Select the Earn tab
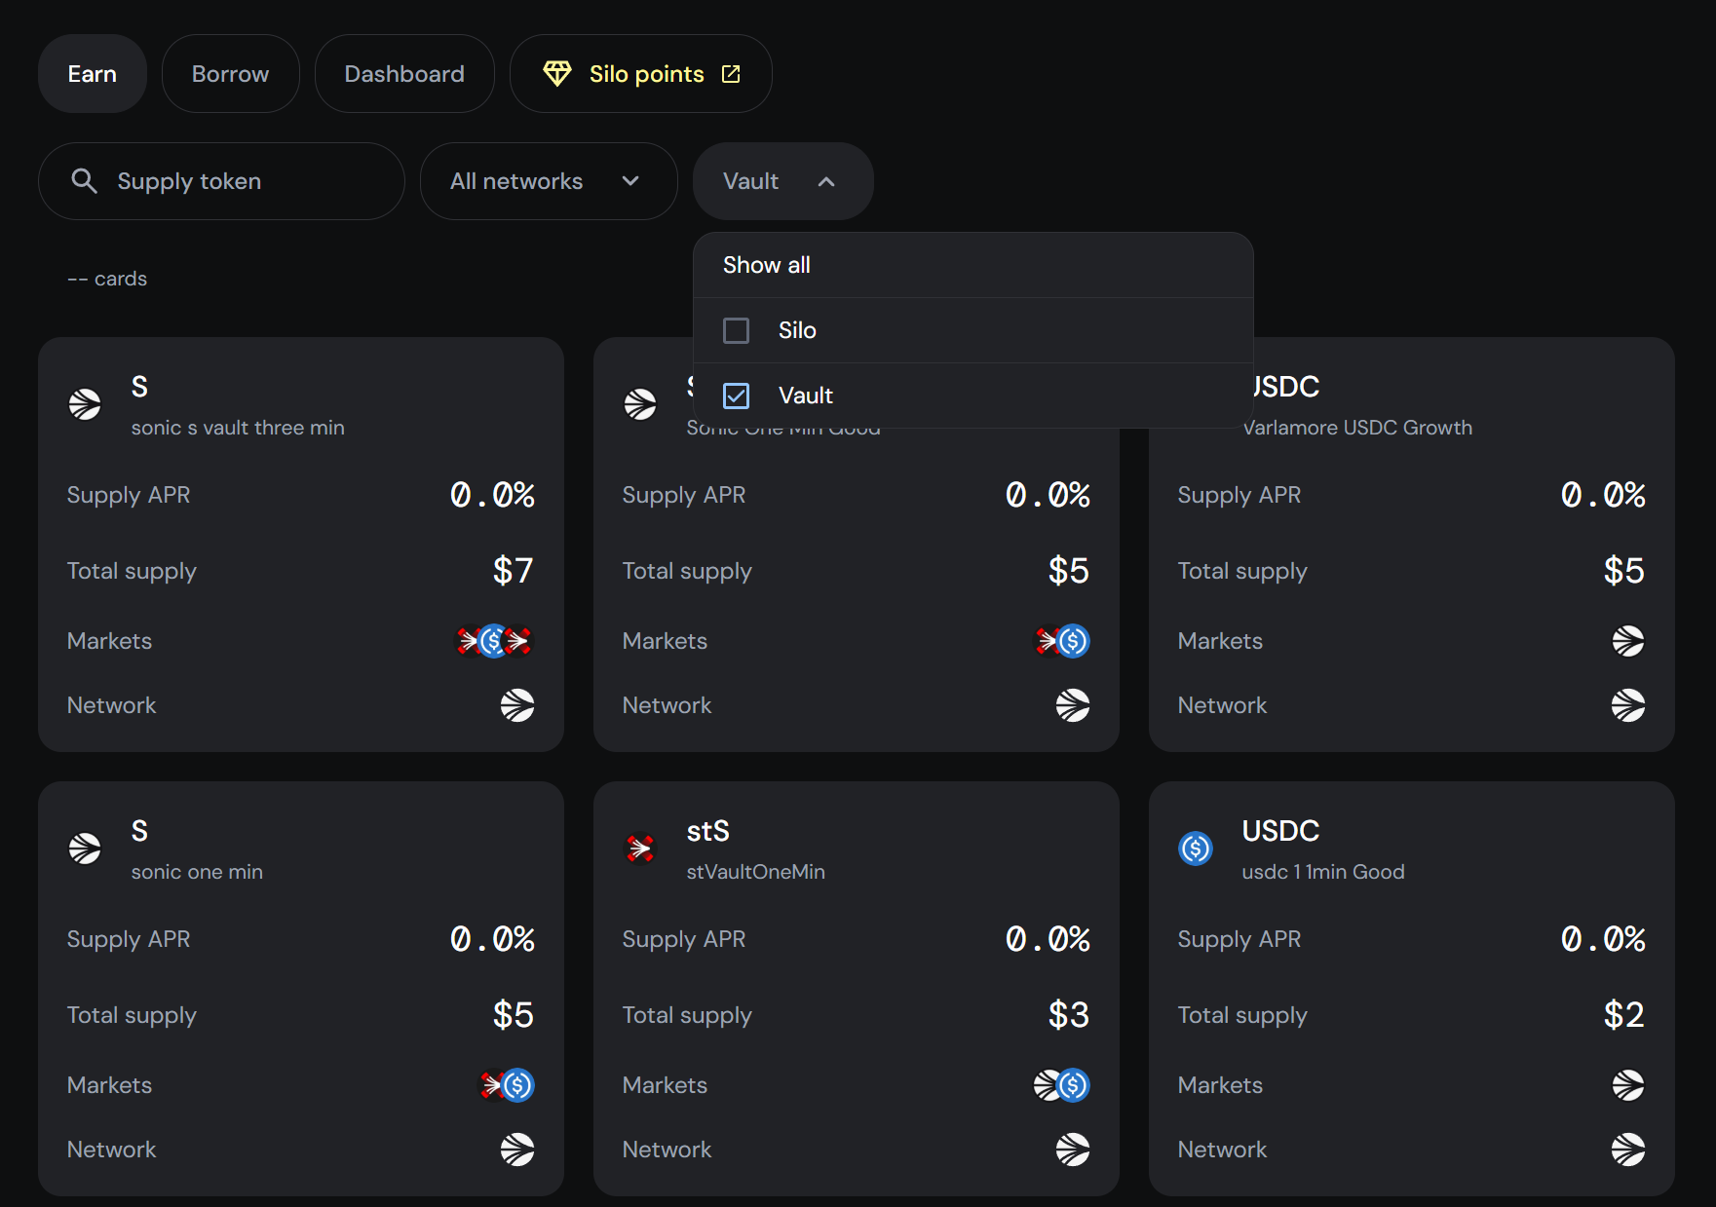1716x1207 pixels. point(93,74)
